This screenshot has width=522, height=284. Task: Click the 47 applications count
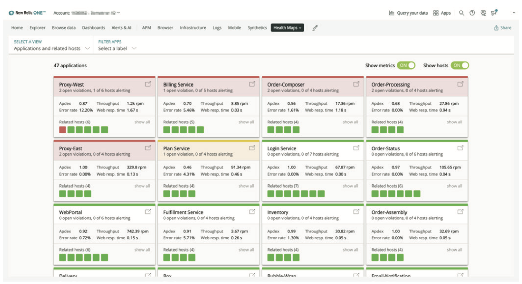pyautogui.click(x=70, y=65)
